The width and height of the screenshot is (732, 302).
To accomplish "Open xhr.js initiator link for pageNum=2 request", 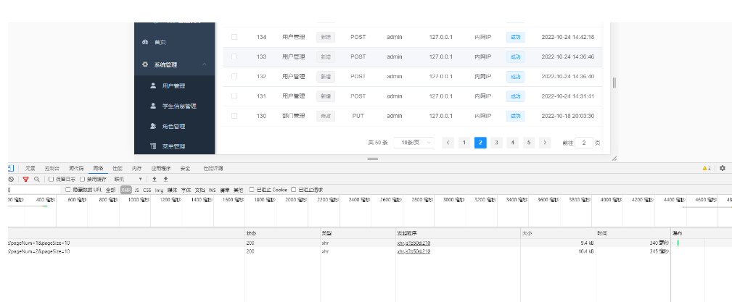I will coord(414,251).
